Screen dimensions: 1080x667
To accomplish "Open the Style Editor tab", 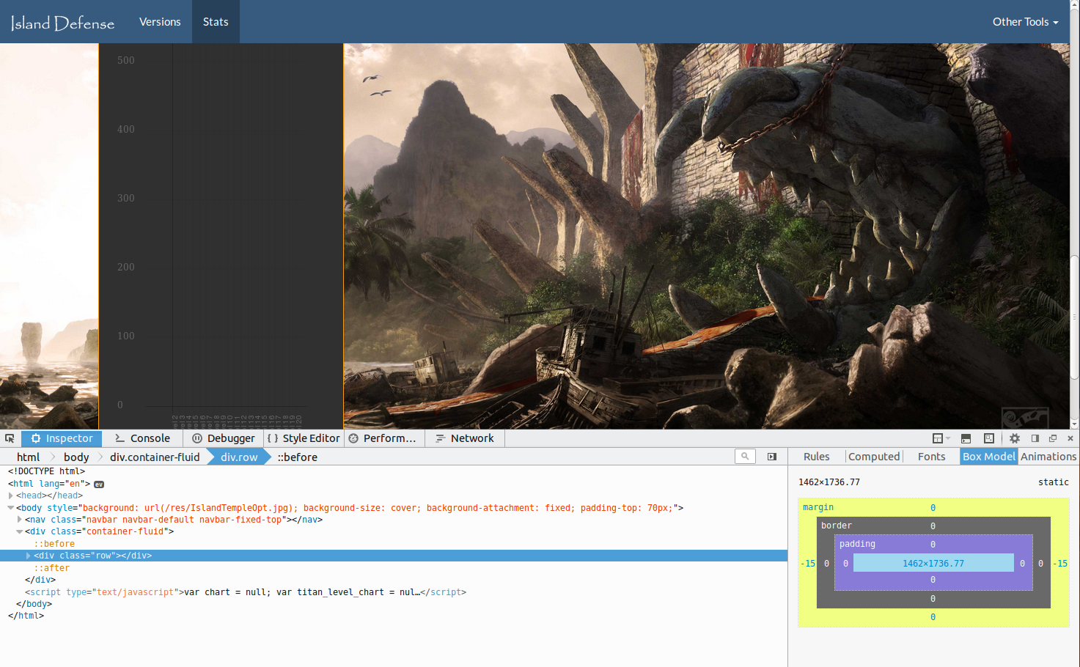I will (x=304, y=438).
